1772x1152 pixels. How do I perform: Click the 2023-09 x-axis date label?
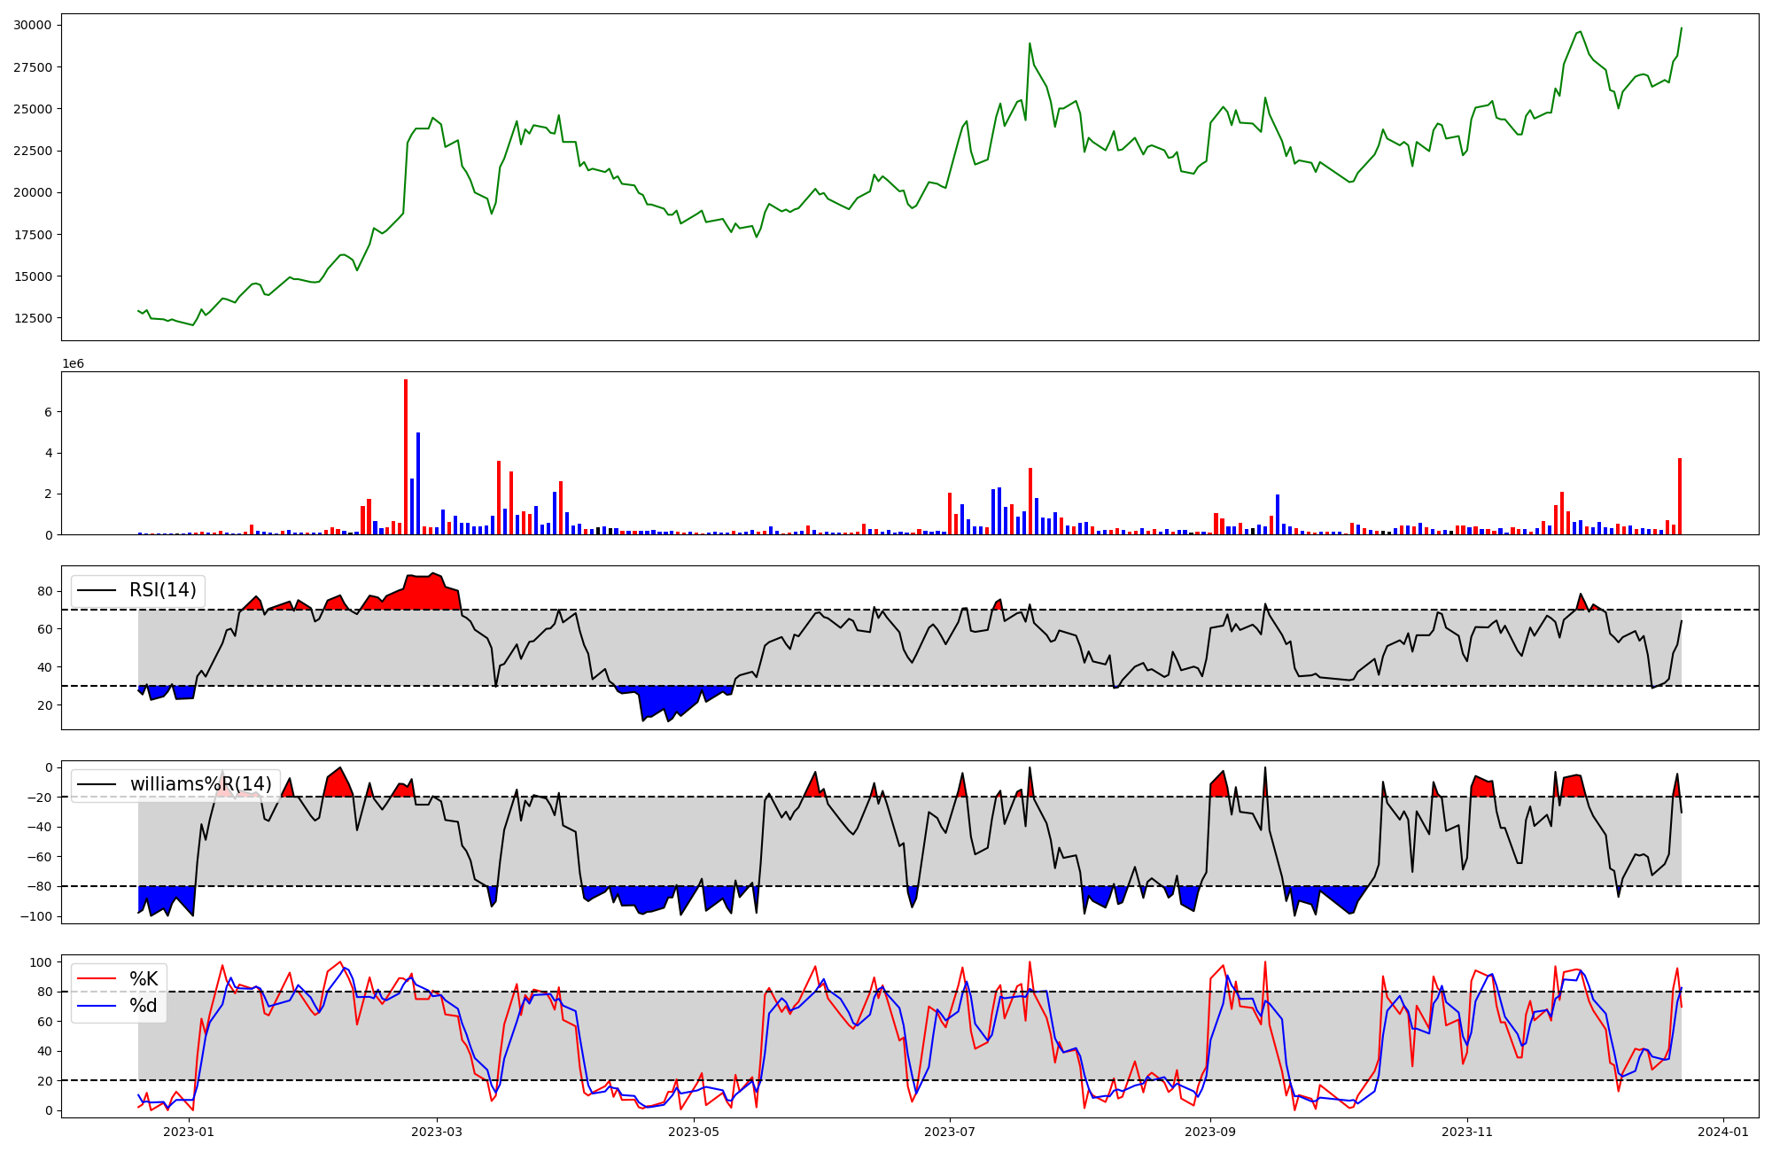[1210, 1132]
